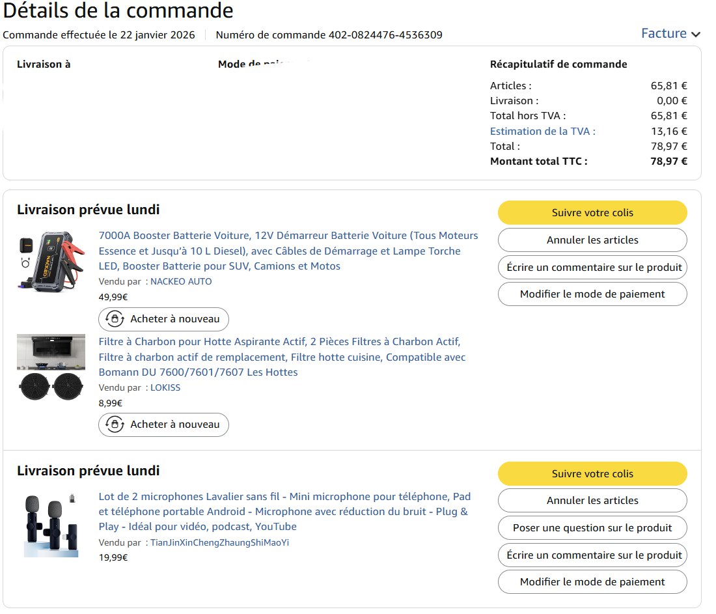Click the charcoal filter reorder icon
Viewport: 716px width, 614px height.
pos(115,425)
